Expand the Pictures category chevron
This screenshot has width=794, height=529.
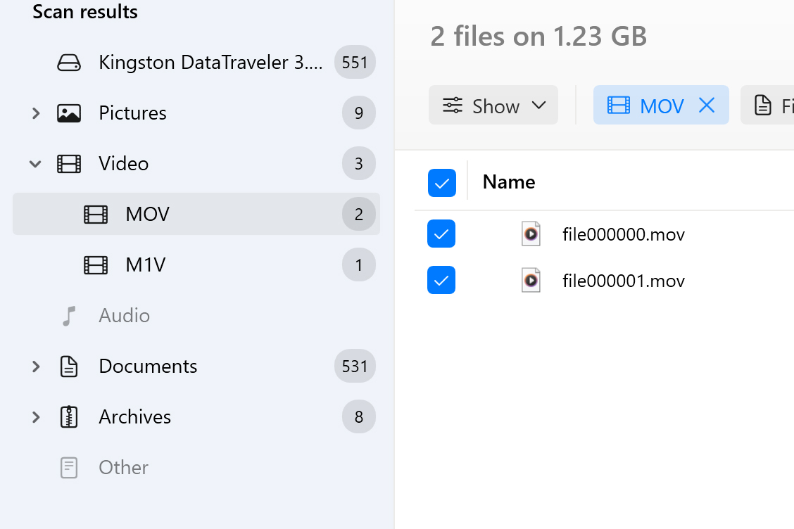[x=36, y=113]
